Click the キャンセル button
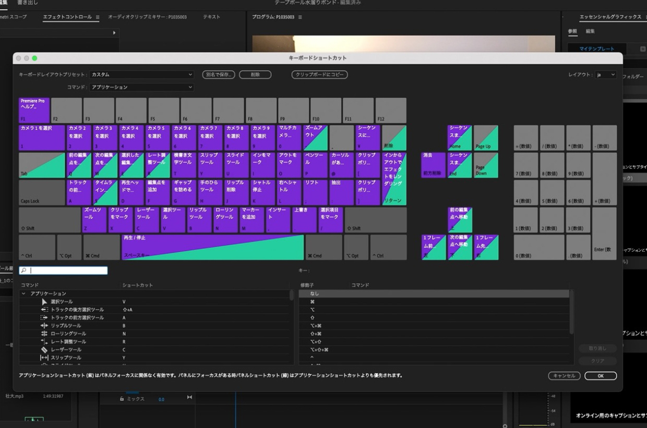This screenshot has height=428, width=647. click(564, 376)
